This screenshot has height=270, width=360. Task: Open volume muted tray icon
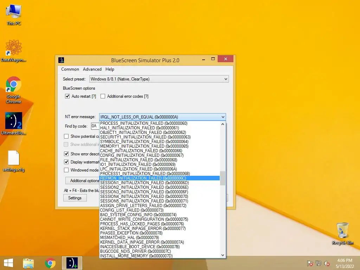327,263
